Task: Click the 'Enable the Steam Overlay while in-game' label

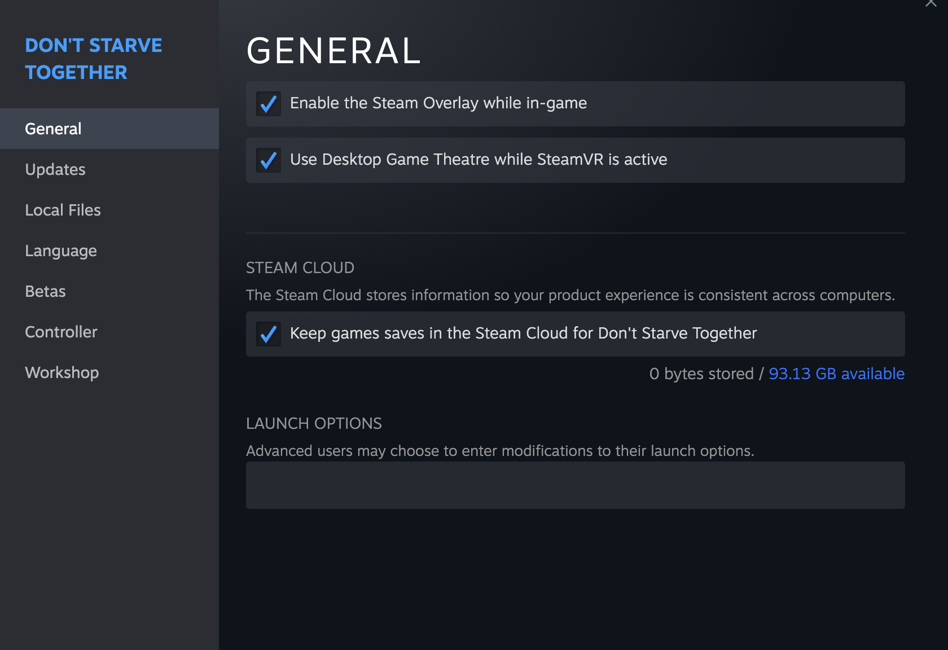Action: (438, 103)
